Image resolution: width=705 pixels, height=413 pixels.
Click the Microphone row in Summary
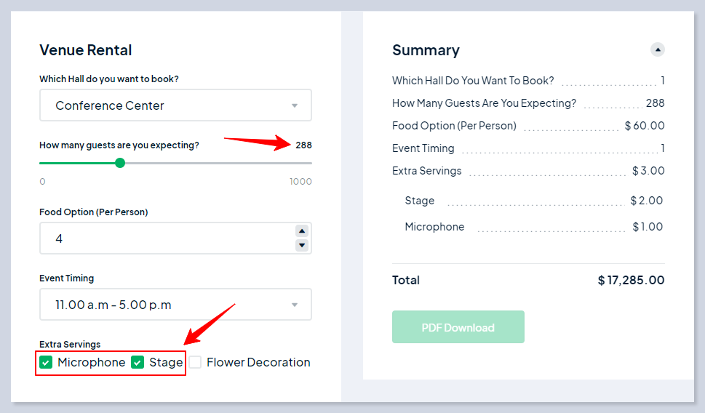point(434,227)
